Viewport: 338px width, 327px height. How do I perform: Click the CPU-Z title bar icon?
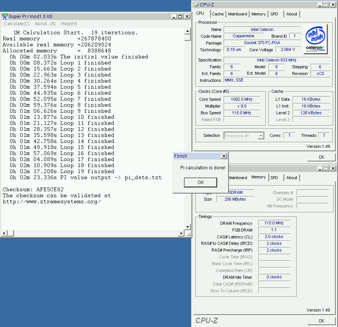196,5
